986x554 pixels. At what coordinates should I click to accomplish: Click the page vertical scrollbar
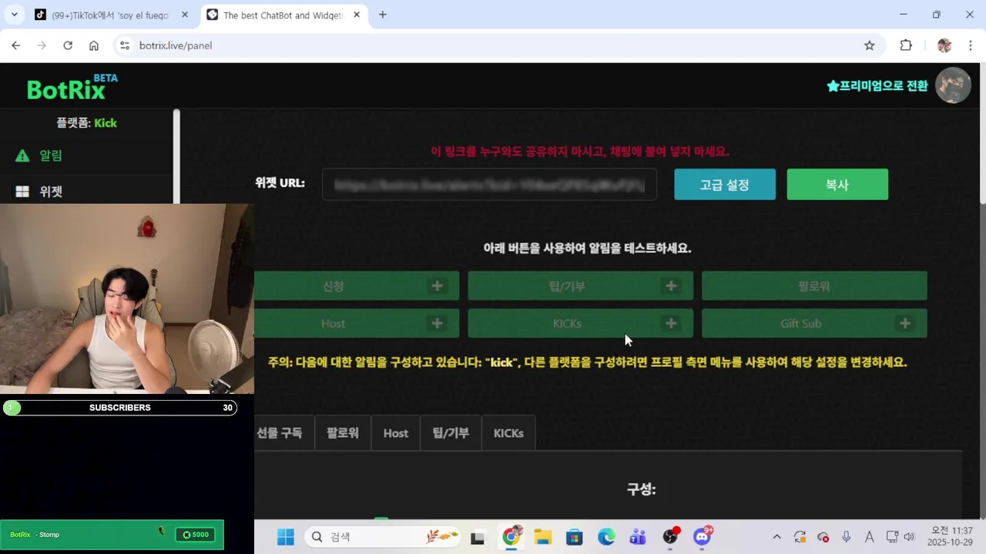click(x=982, y=135)
